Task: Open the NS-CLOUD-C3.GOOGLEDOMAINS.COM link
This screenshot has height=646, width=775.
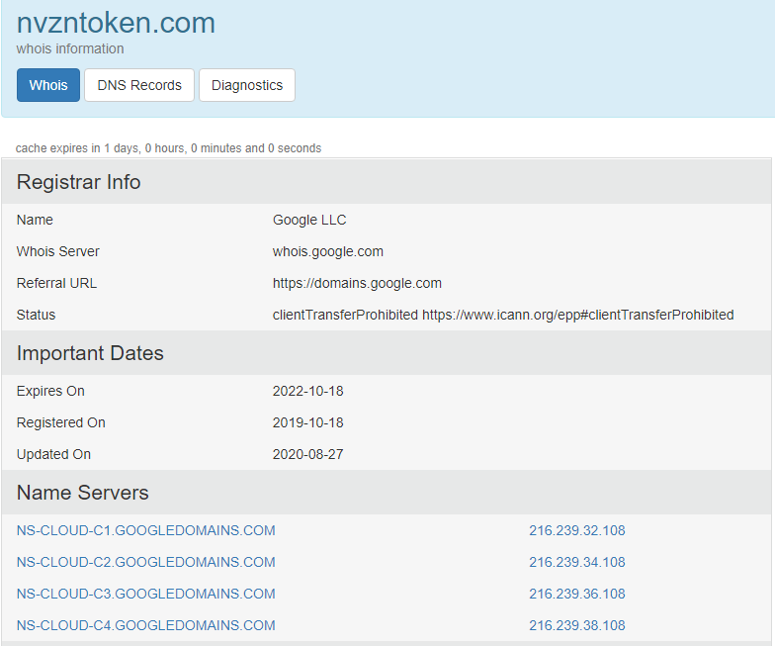Action: click(146, 594)
